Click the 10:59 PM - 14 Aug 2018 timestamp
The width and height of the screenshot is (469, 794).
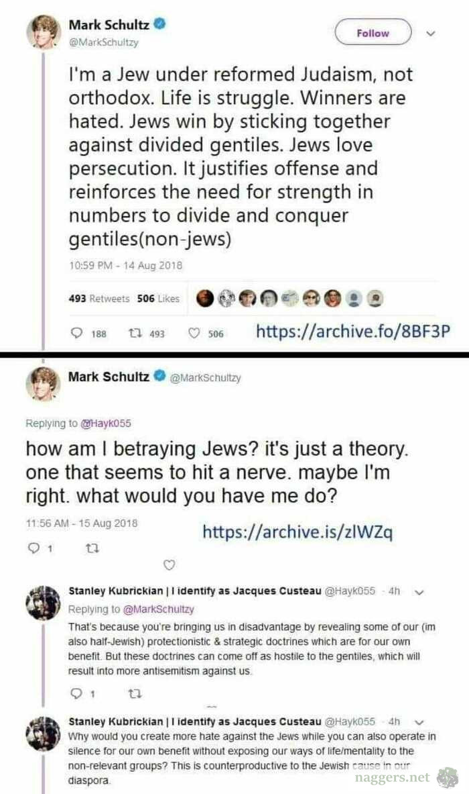tap(125, 266)
